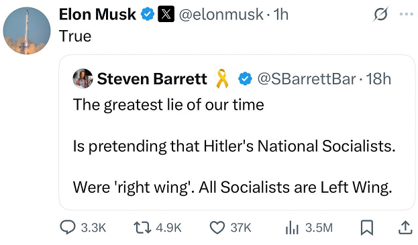Viewport: 418px width, 245px height.
Task: Toggle the bookmark icon for this post
Action: pos(367,228)
